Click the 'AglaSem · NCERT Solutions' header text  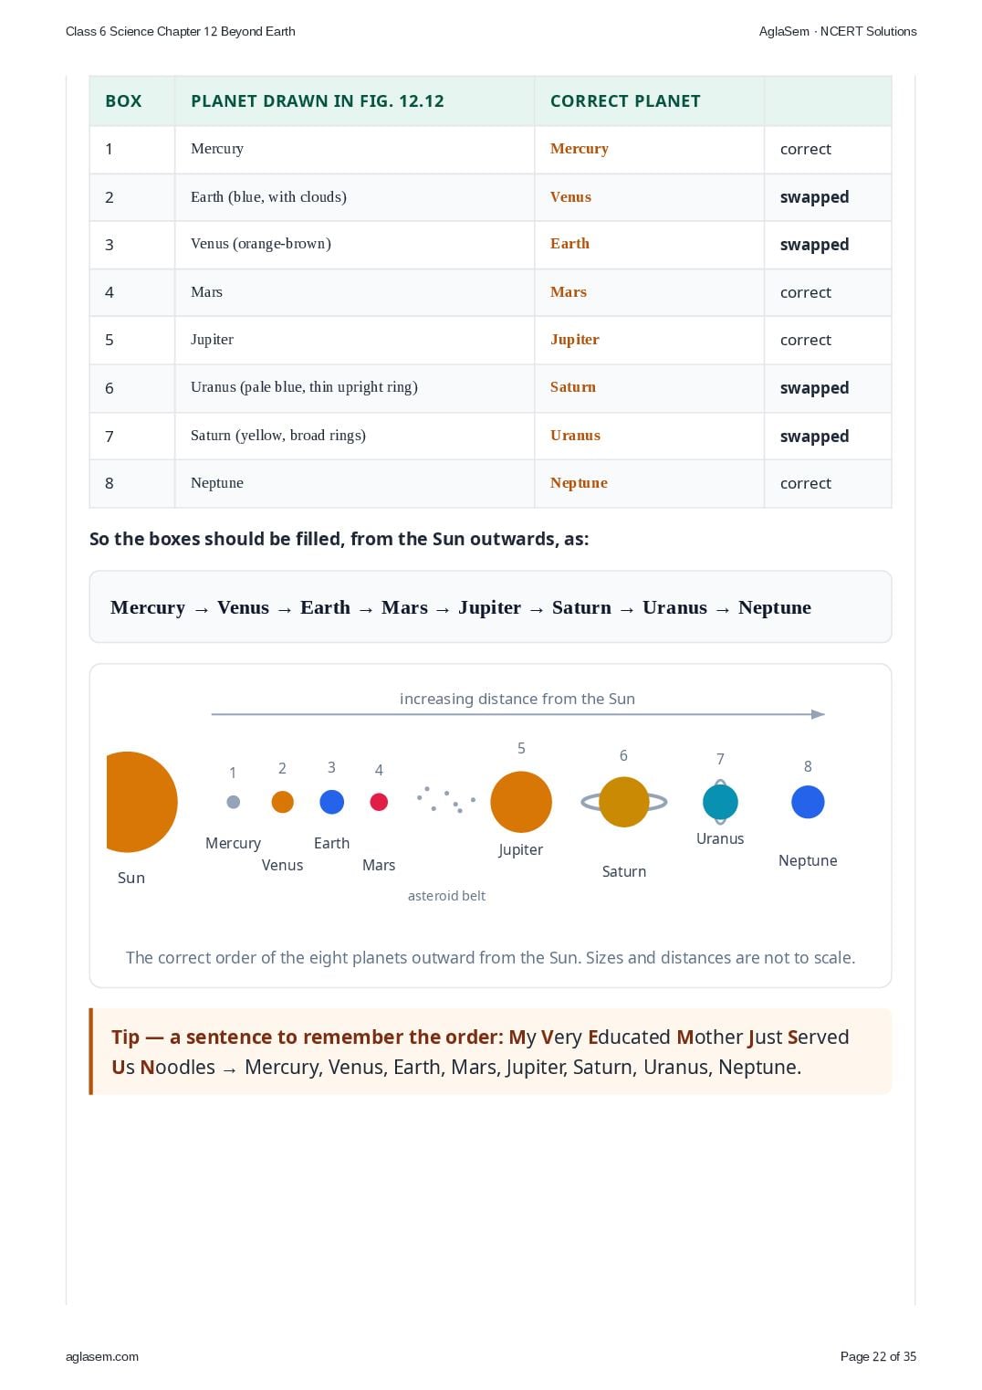click(x=838, y=31)
